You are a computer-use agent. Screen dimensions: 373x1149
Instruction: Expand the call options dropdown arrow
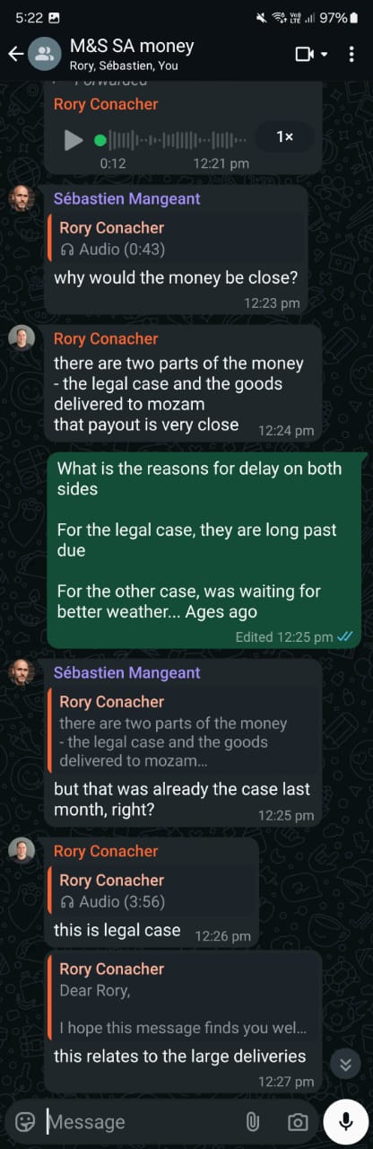tap(324, 55)
